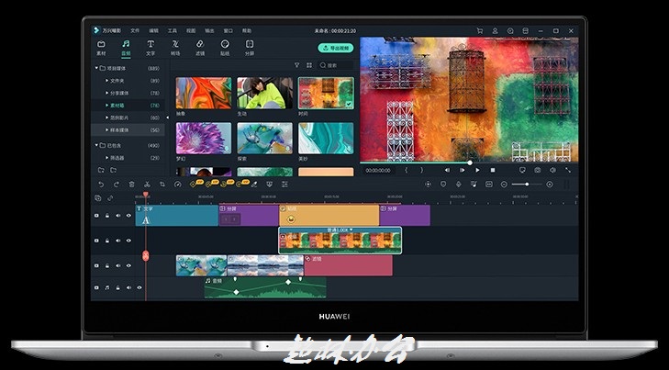Hide the audio track eye icon
Screen dimensions: 669x370
[139, 287]
